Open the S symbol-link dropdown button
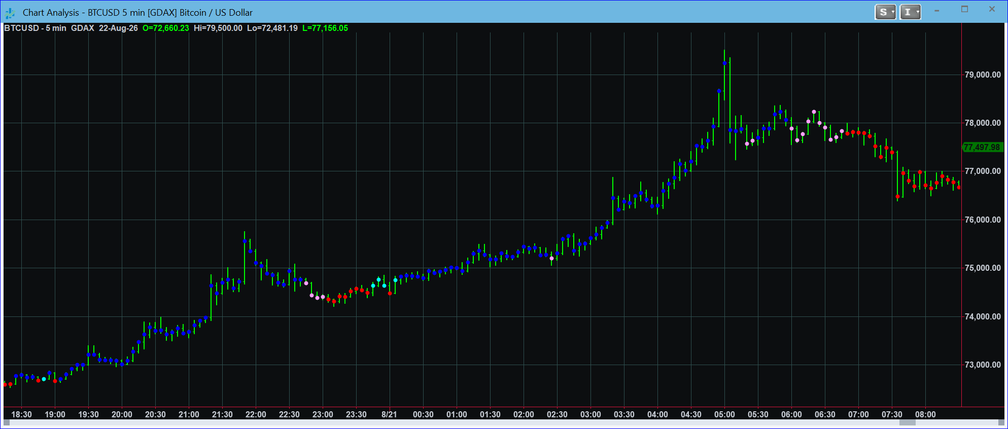This screenshot has width=1008, height=429. coord(885,12)
